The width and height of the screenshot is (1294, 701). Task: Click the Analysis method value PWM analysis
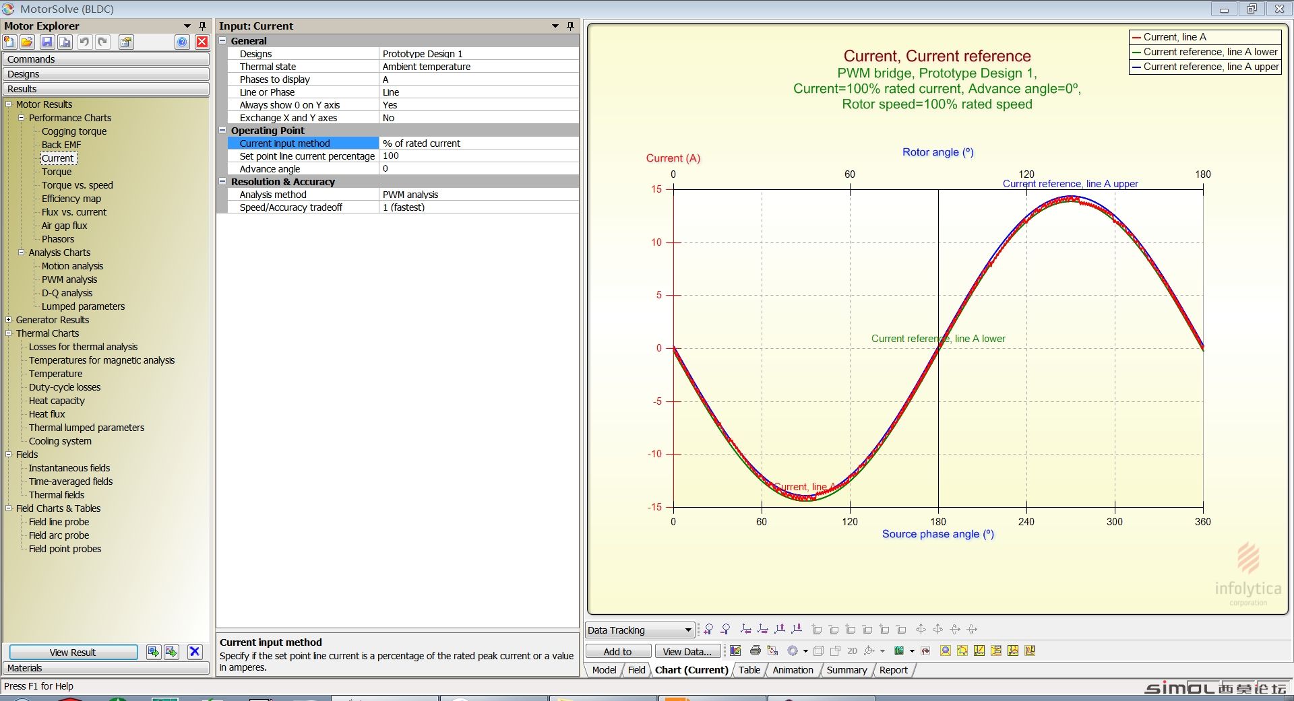479,195
